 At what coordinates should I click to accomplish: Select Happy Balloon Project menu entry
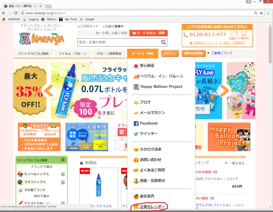(158, 87)
